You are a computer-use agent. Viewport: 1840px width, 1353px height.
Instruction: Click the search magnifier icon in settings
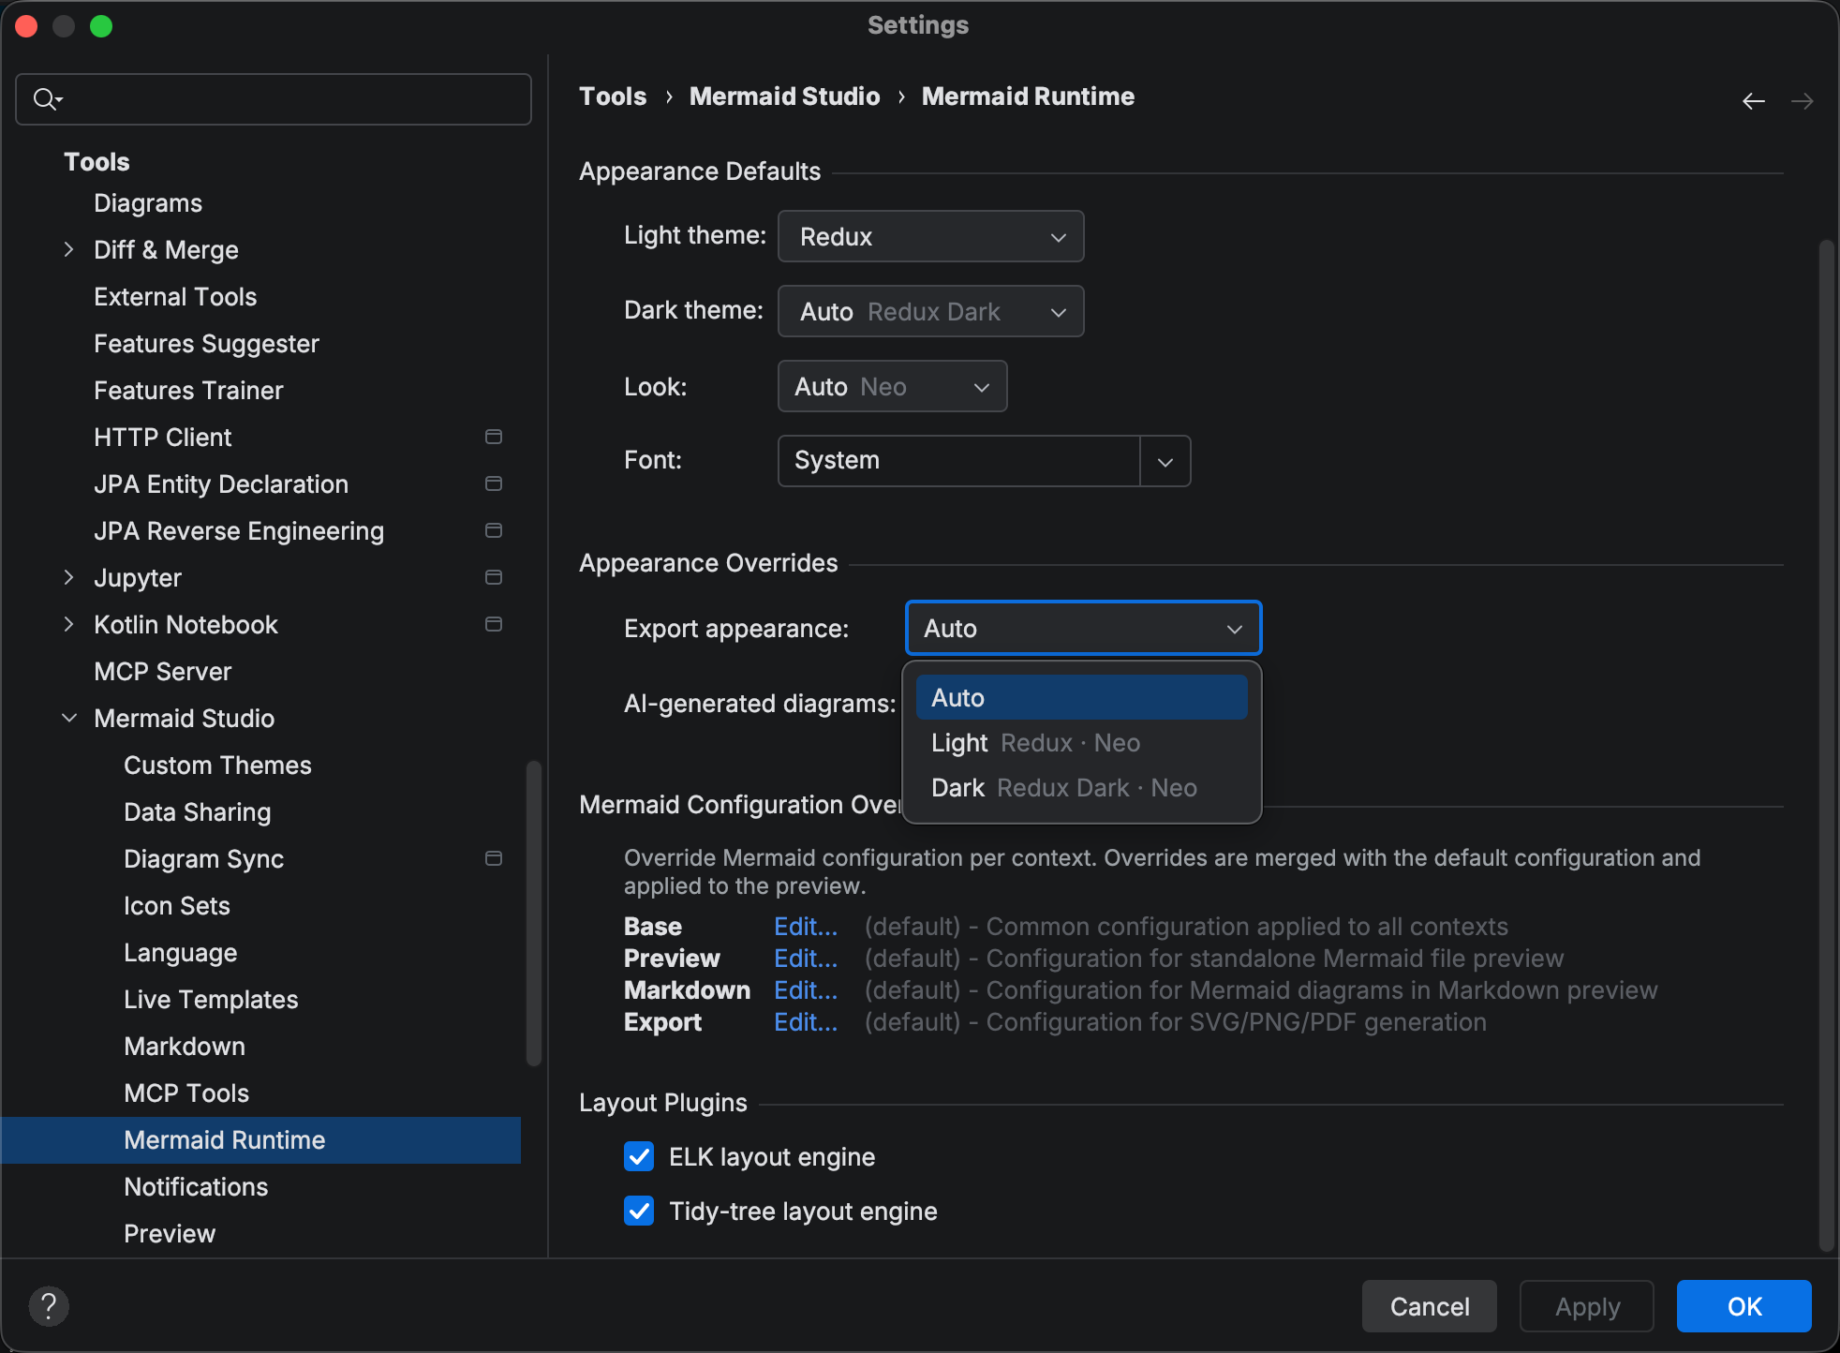coord(47,98)
